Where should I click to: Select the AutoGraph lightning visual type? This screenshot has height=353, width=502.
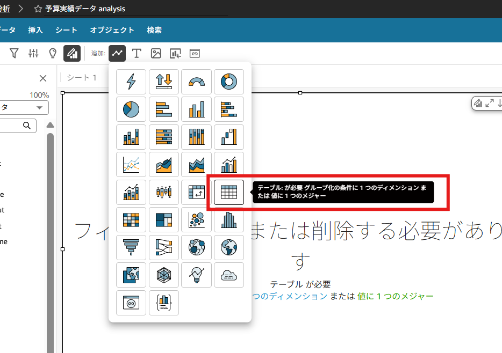pyautogui.click(x=131, y=82)
